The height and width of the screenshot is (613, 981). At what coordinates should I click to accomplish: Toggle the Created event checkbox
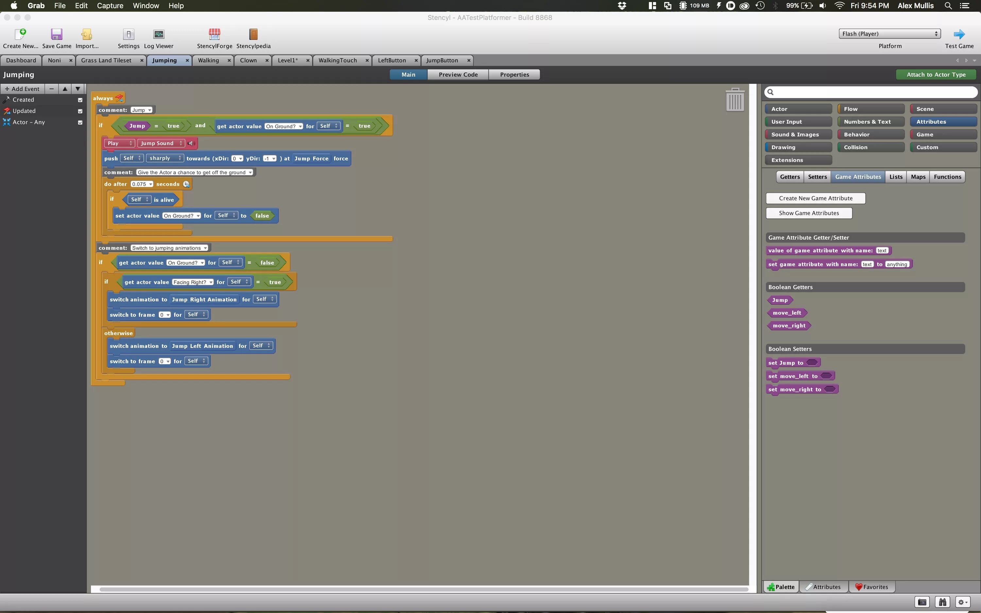pyautogui.click(x=80, y=100)
